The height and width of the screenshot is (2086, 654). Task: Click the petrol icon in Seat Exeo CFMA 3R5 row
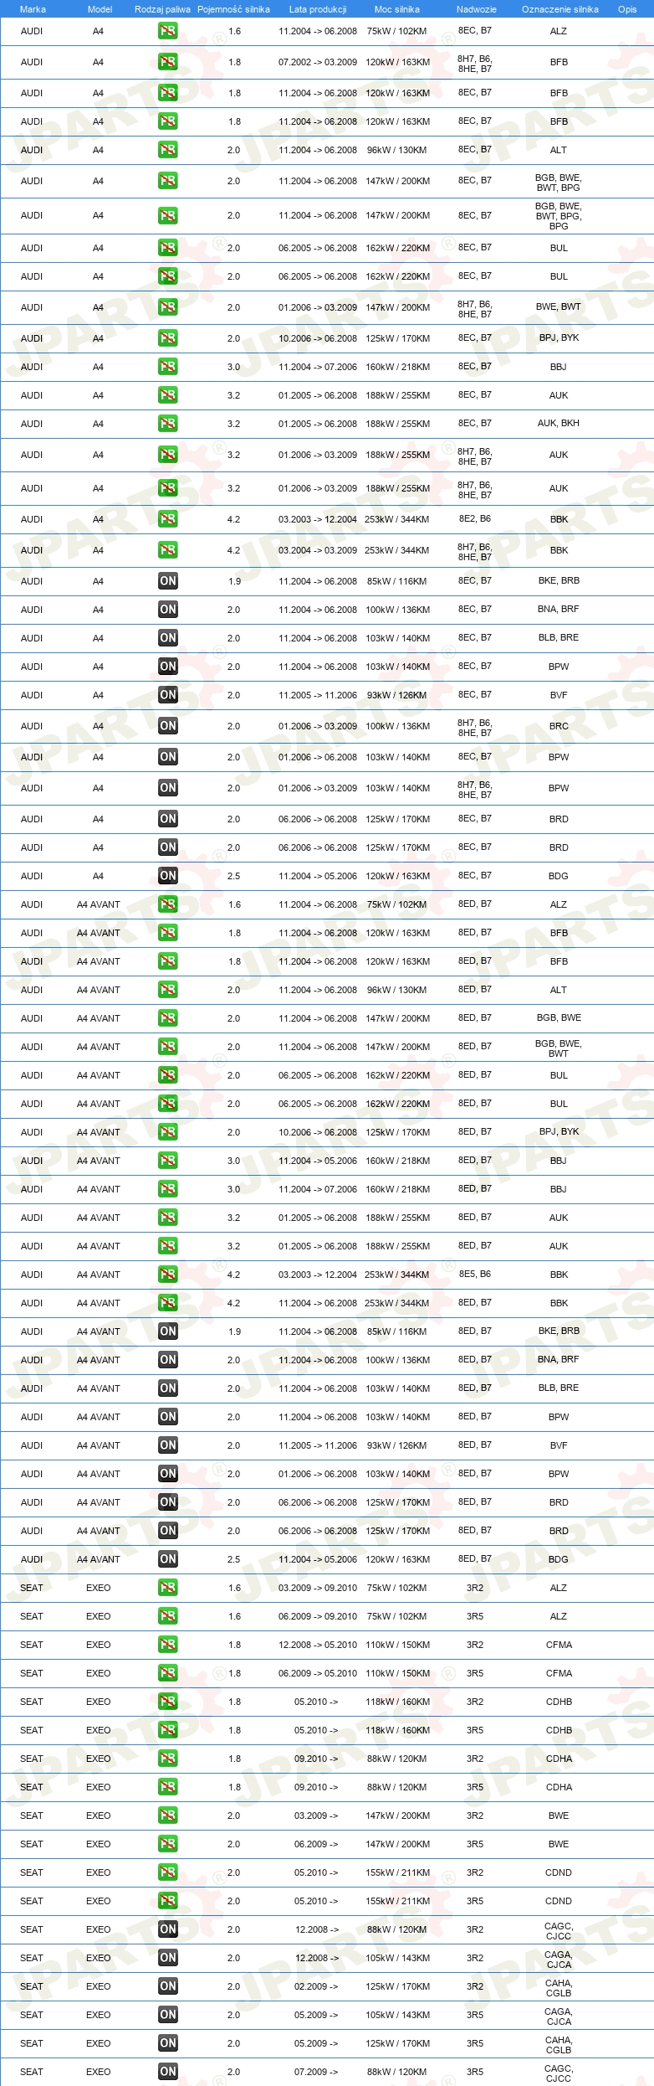pyautogui.click(x=167, y=1673)
